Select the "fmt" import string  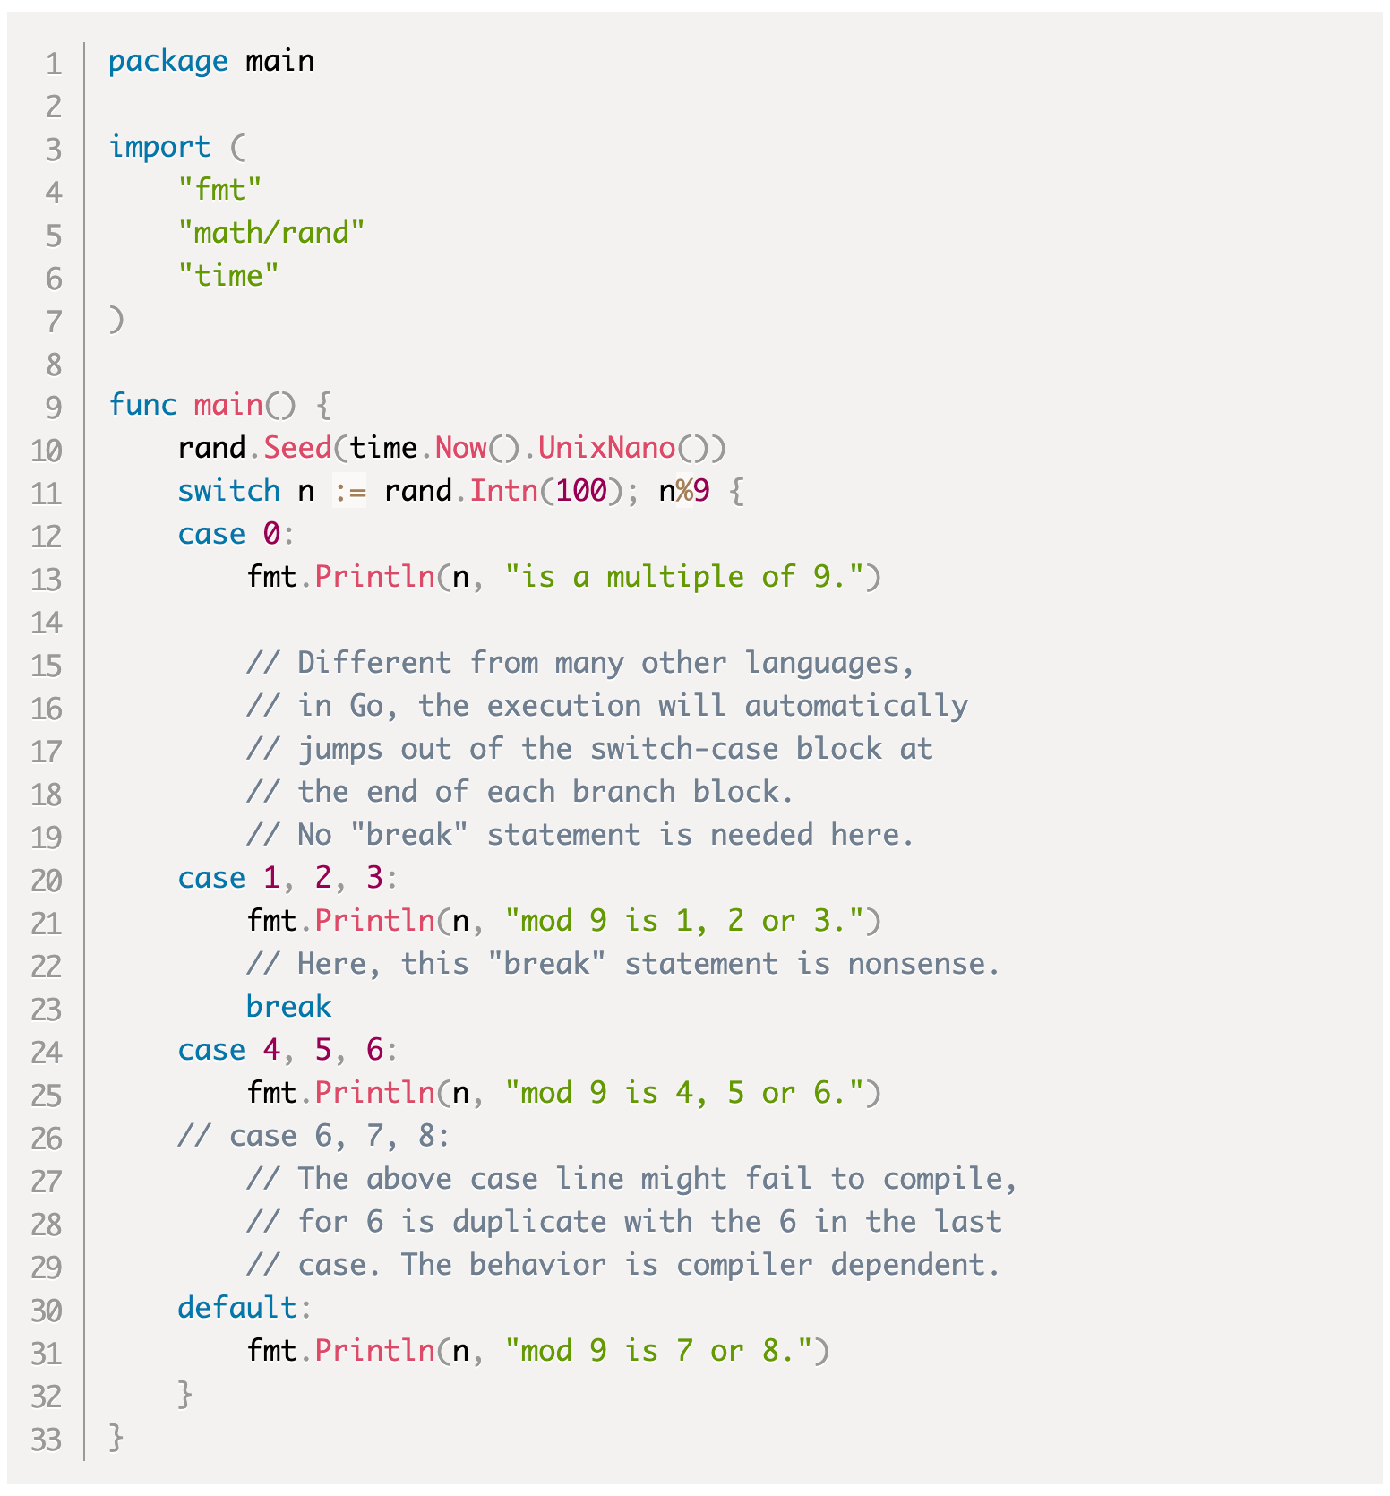[x=219, y=191]
